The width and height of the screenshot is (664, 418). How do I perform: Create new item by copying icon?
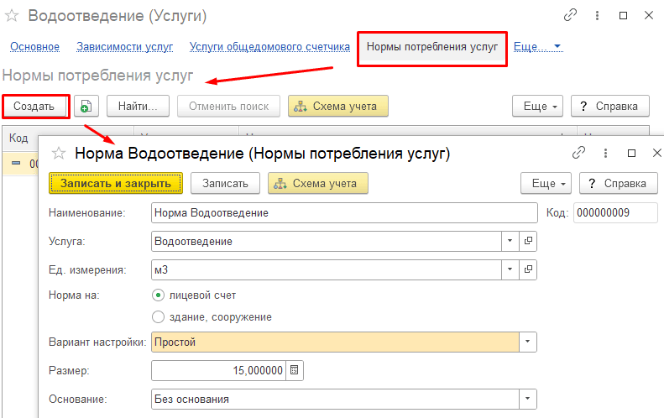(x=86, y=106)
